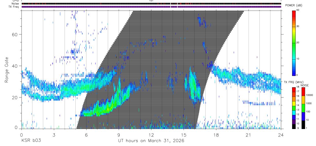This screenshot has height=146, width=316.
Task: Select the 40 label on POWER scale
Action: click(297, 10)
